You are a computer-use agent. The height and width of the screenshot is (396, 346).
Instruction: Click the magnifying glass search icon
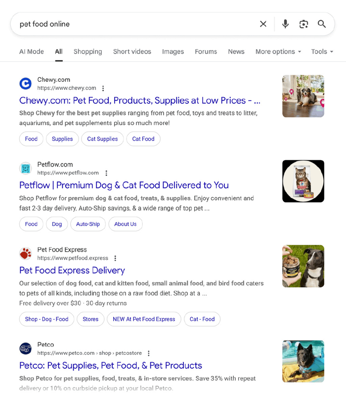pos(322,24)
